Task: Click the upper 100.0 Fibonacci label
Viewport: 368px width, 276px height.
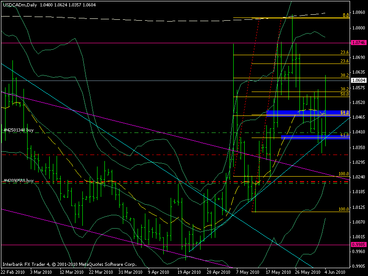Action: click(x=344, y=174)
